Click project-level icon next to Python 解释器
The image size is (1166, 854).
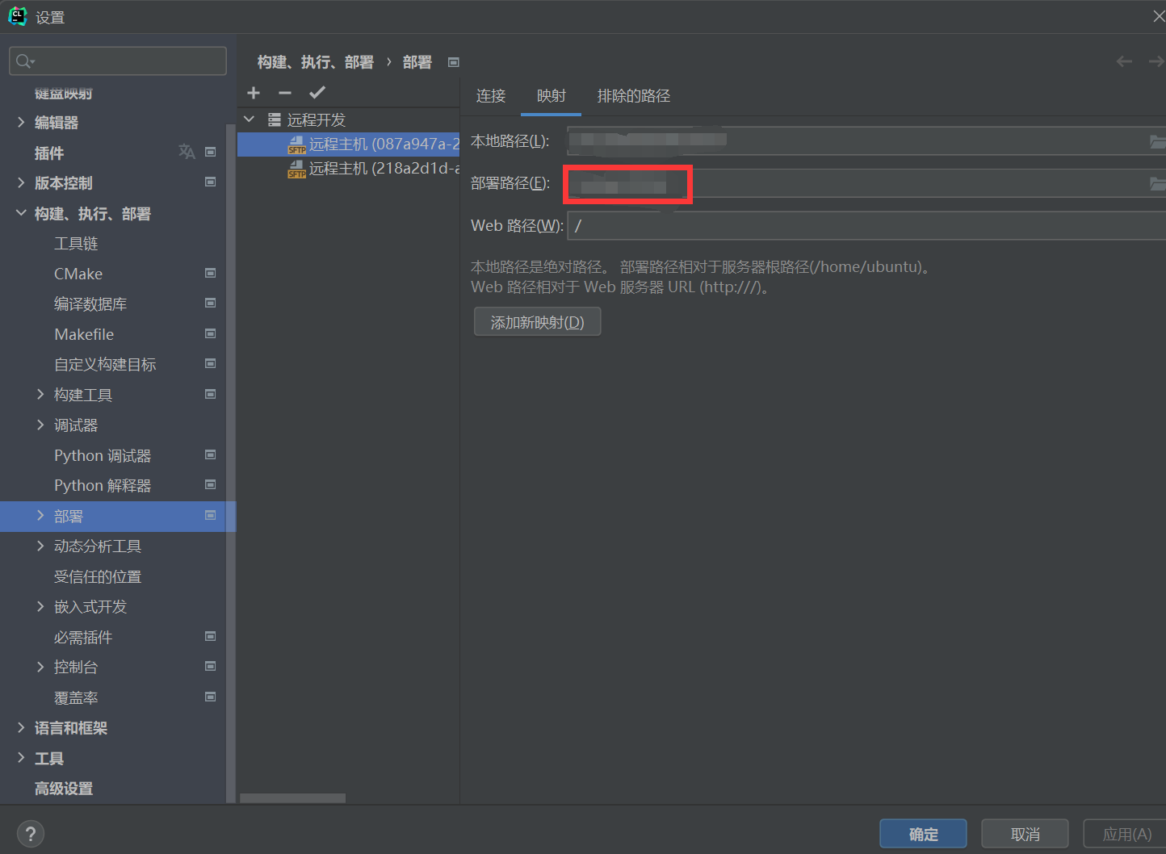tap(210, 484)
